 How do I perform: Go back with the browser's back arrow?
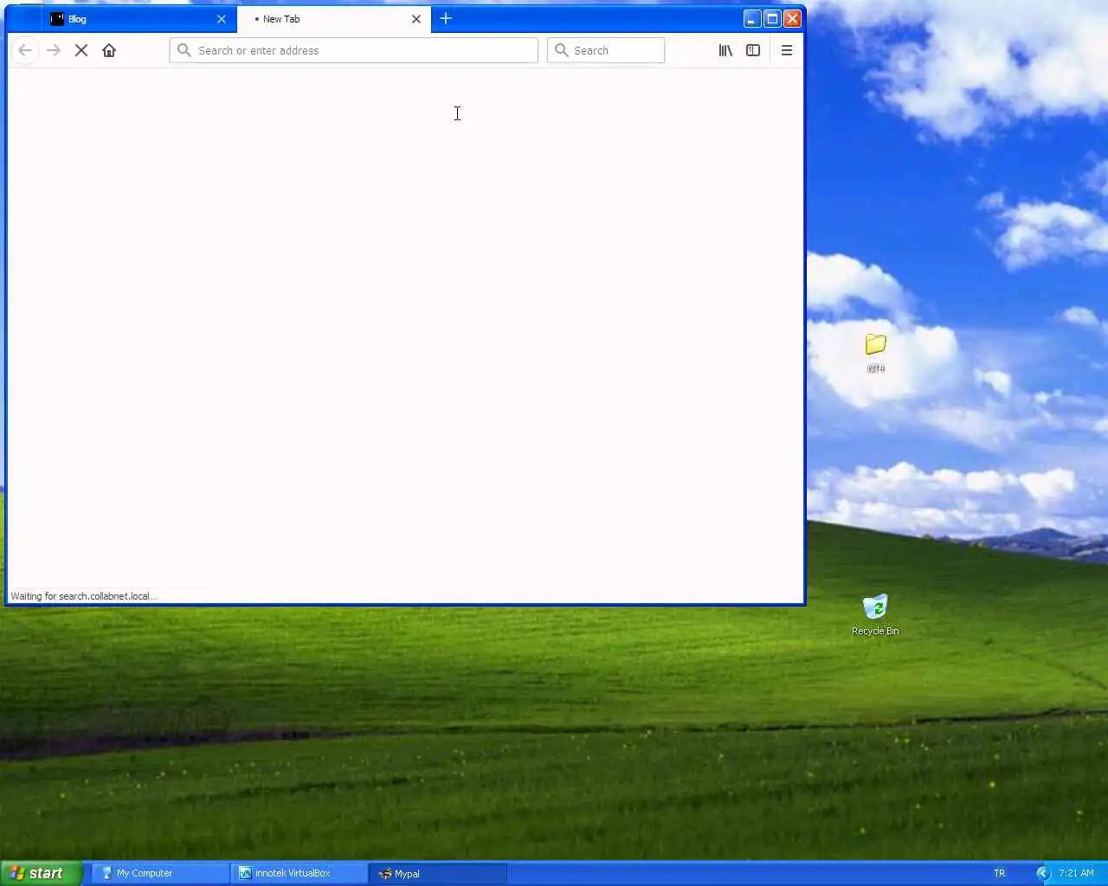tap(25, 50)
